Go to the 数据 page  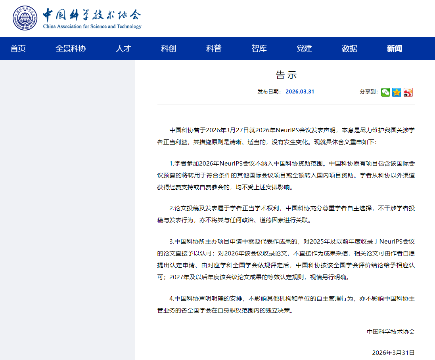(x=349, y=48)
